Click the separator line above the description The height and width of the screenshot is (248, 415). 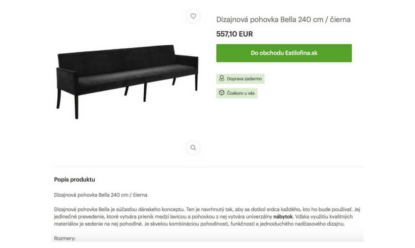[x=209, y=167]
